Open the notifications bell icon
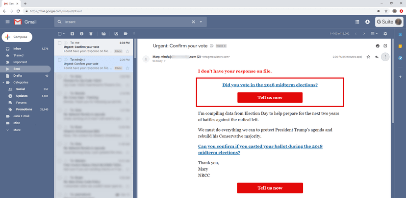Image resolution: width=406 pixels, height=198 pixels. coord(367,22)
